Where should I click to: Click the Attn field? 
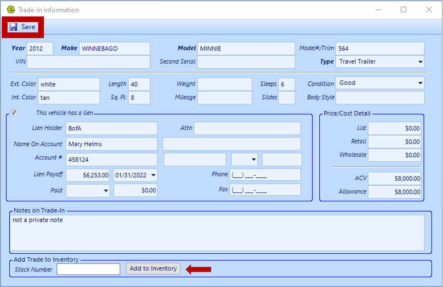pos(247,128)
